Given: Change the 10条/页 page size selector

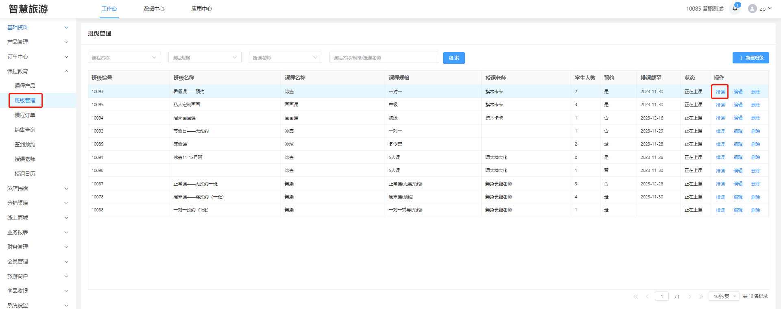Looking at the screenshot, I should coord(724,296).
